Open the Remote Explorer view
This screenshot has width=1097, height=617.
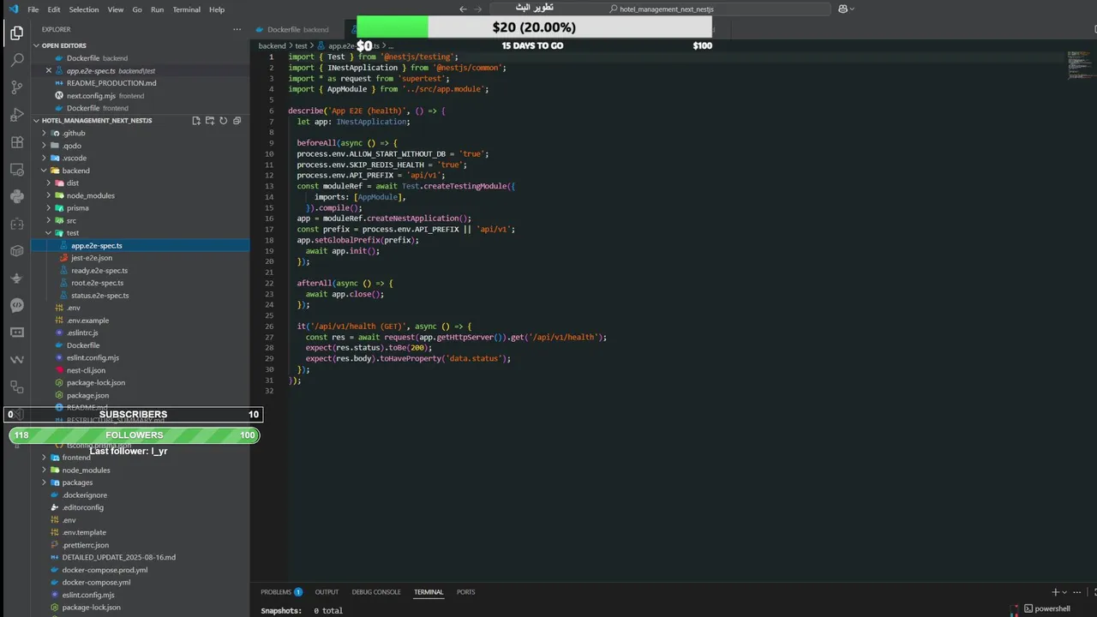16,170
